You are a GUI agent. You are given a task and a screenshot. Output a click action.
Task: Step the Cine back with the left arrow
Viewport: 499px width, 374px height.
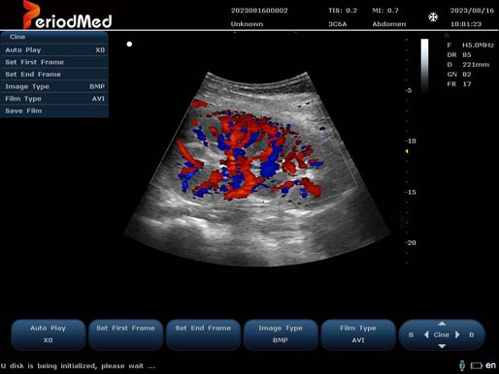click(426, 335)
